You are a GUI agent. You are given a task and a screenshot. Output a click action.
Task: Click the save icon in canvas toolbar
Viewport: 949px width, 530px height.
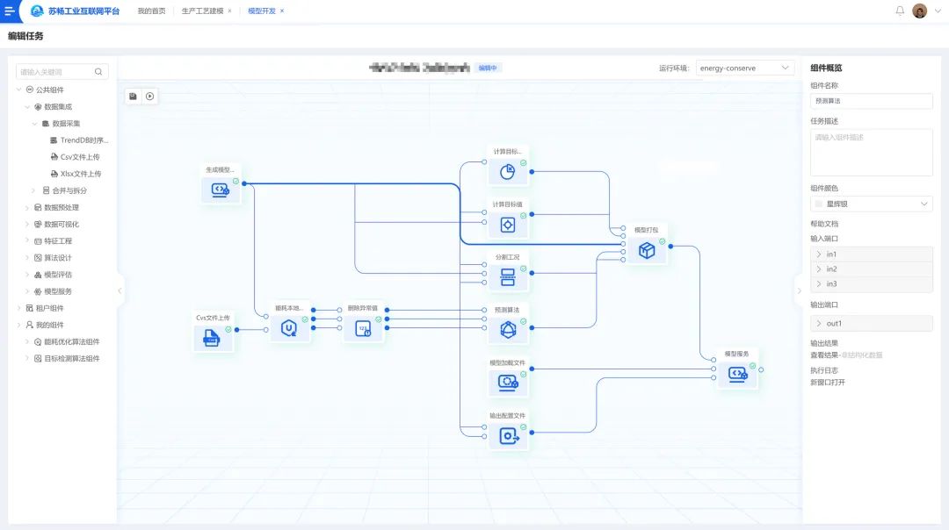click(x=134, y=97)
